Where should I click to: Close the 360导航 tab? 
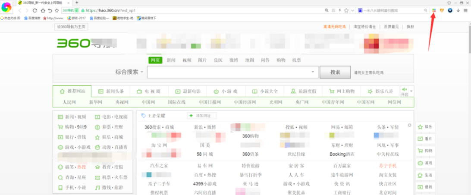coord(69,3)
